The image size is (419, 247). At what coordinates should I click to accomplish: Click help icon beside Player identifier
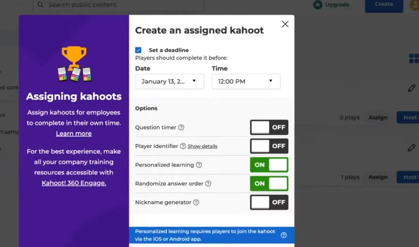click(183, 146)
